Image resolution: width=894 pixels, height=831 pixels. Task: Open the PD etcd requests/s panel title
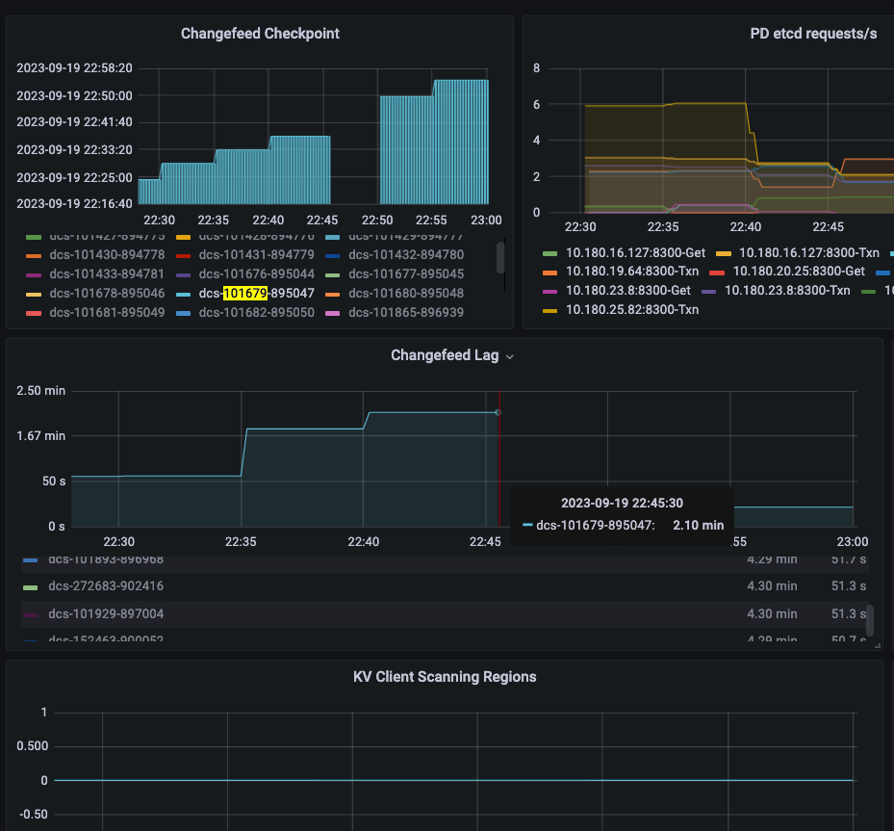click(813, 34)
